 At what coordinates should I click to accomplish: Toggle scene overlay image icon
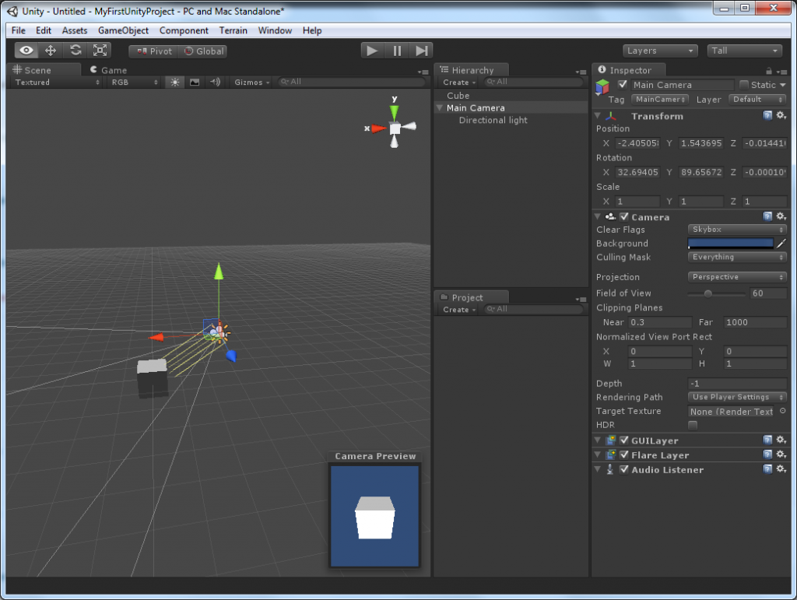coord(194,82)
